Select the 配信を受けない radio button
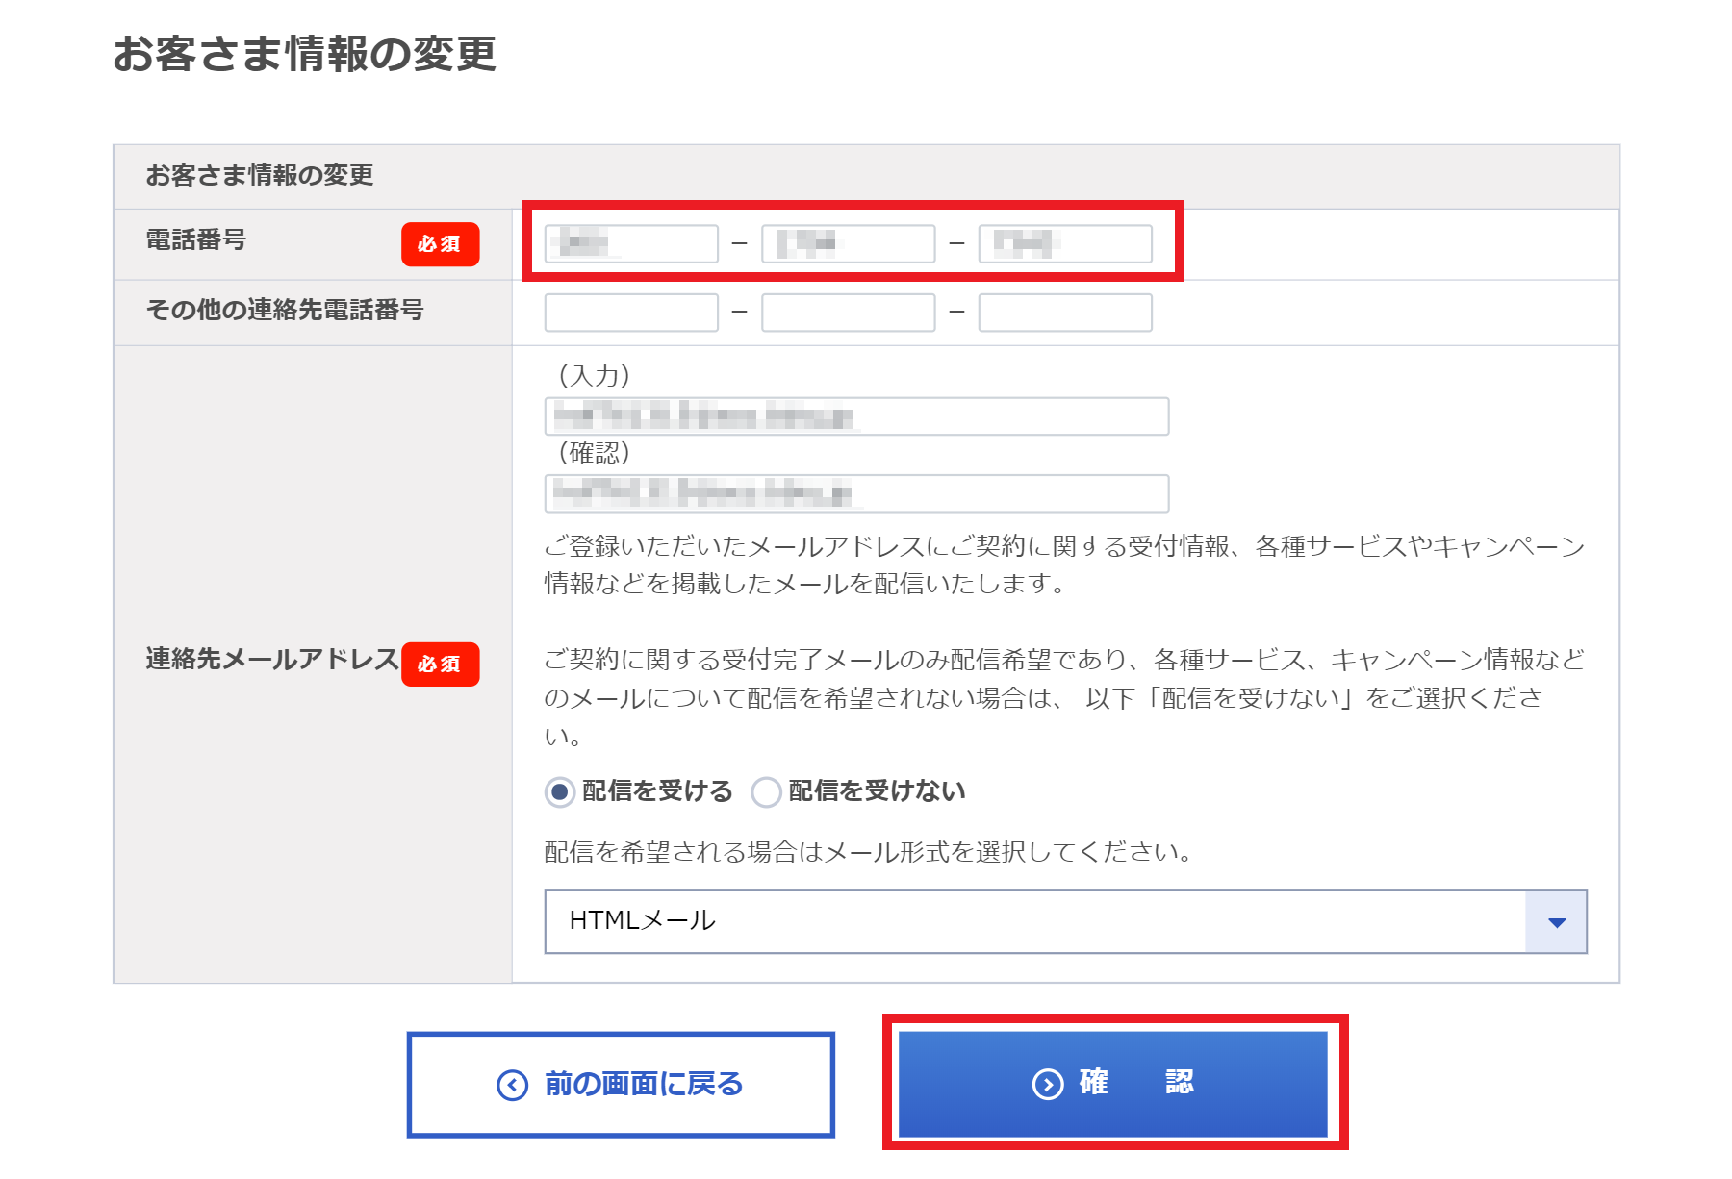The width and height of the screenshot is (1732, 1179). click(x=766, y=791)
